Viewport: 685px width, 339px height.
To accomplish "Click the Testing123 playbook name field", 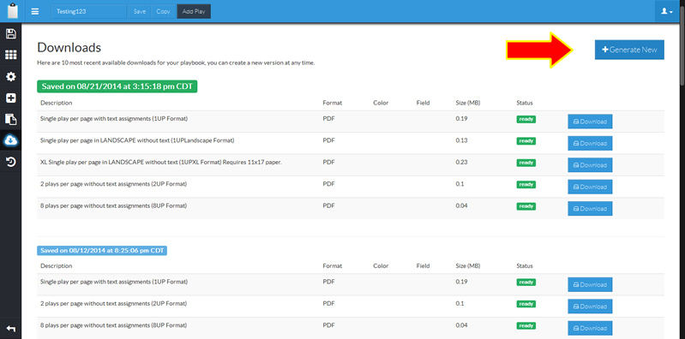I will click(89, 12).
